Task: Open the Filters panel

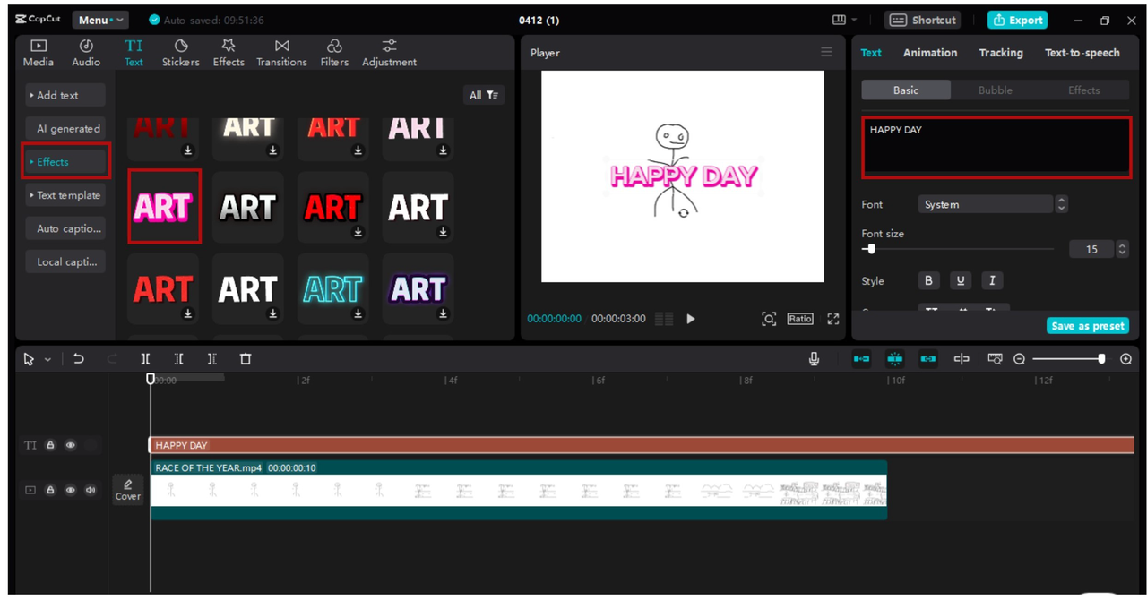Action: [334, 53]
